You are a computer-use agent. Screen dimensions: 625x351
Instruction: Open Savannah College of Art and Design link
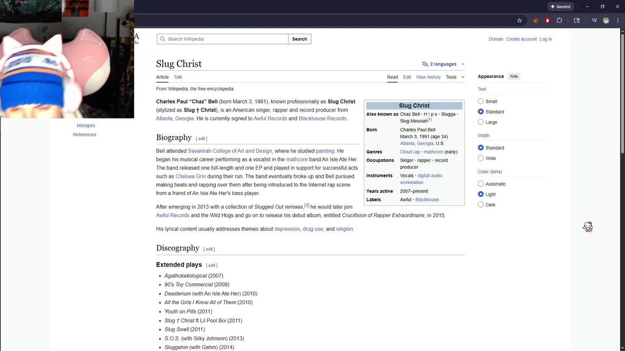click(229, 151)
